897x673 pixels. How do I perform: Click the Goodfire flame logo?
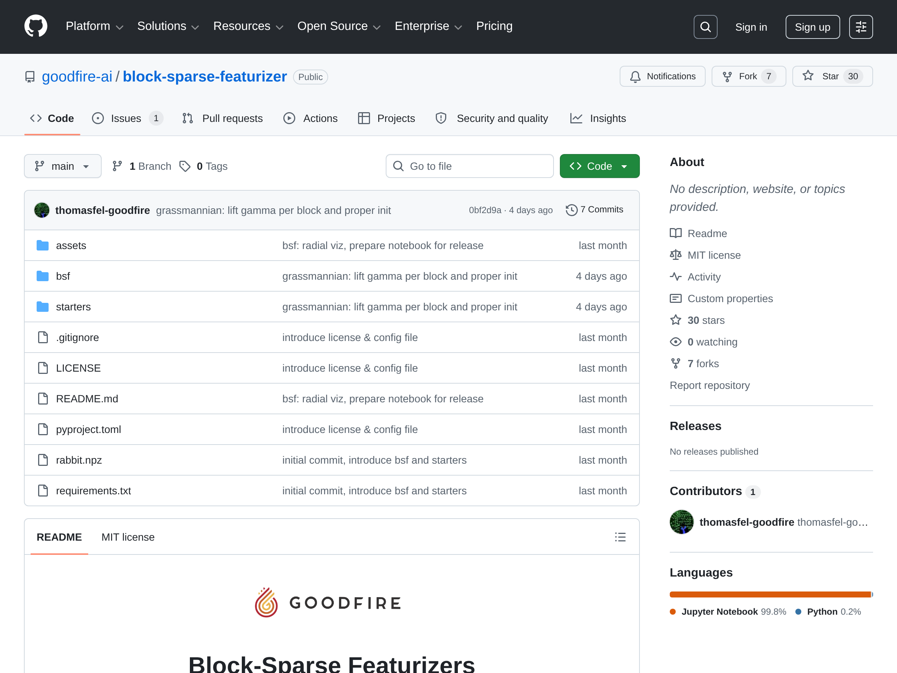266,603
